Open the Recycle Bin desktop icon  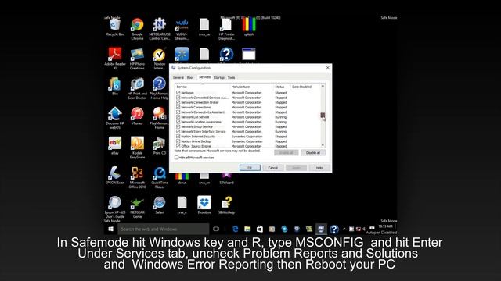tap(115, 27)
